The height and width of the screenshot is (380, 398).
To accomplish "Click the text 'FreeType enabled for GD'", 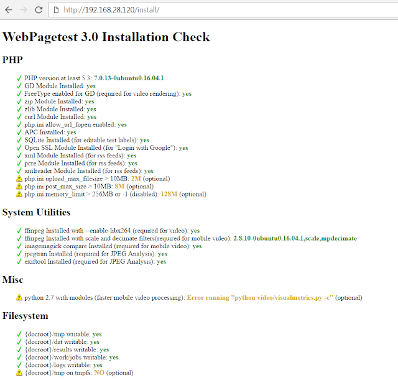I will click(x=60, y=94).
